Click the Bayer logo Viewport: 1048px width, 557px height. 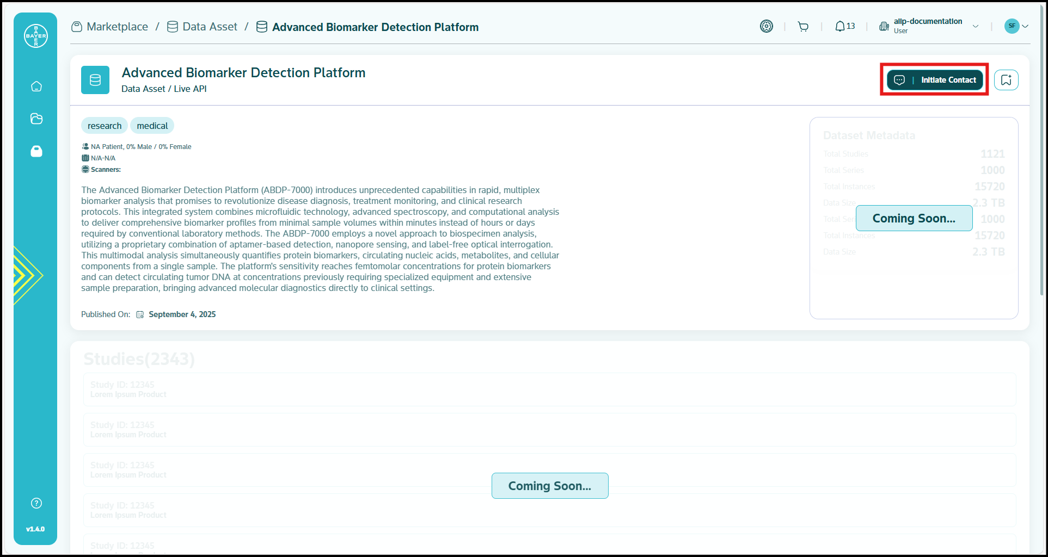point(35,35)
